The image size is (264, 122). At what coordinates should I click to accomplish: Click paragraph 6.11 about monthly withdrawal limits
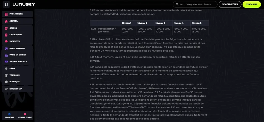(146, 12)
